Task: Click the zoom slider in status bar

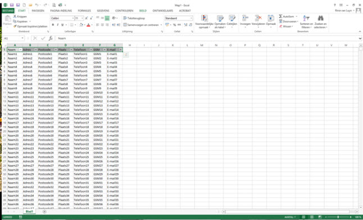Action: pos(338,217)
